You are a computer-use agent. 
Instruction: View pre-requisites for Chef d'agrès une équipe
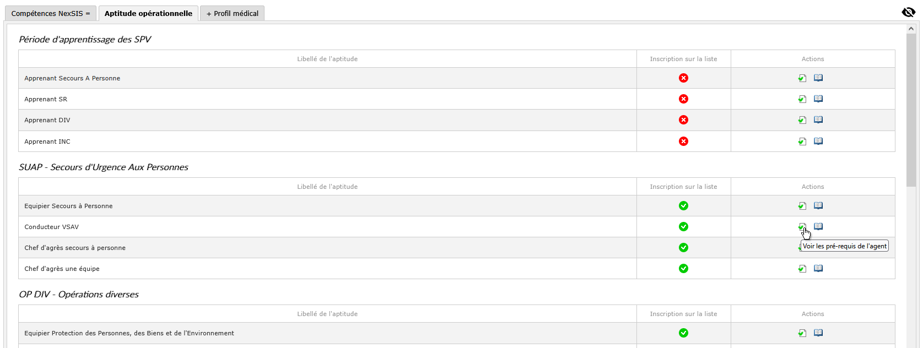click(802, 269)
